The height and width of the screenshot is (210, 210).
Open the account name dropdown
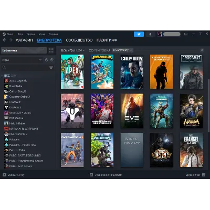[172, 34]
